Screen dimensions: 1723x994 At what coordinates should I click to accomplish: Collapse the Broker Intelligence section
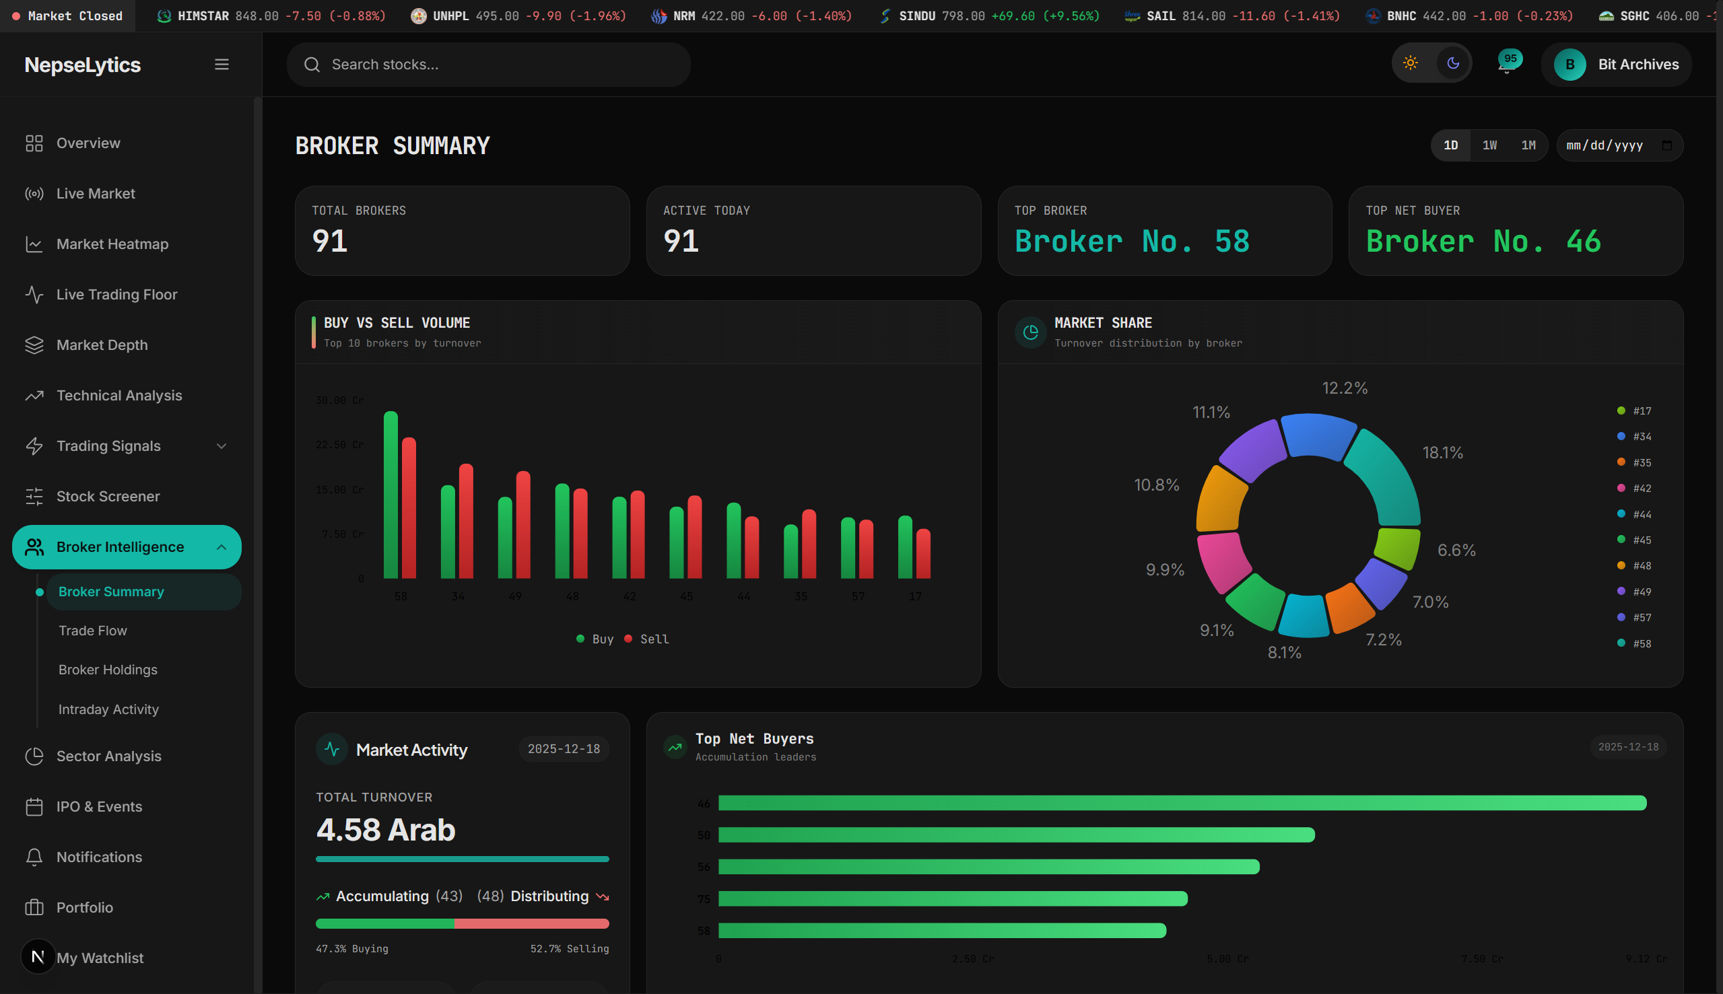[x=222, y=547]
